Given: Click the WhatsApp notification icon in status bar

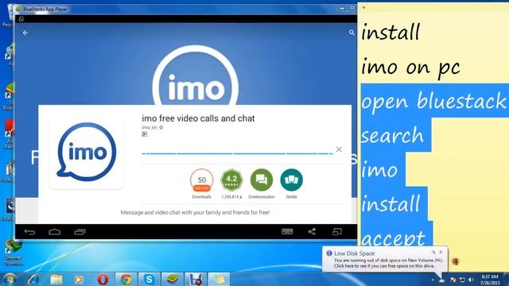Looking at the screenshot, I should (x=21, y=19).
